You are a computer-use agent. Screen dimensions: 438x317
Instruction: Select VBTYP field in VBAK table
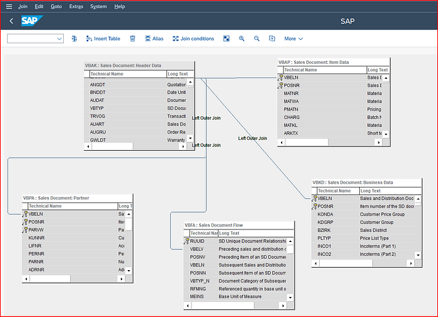[x=96, y=108]
